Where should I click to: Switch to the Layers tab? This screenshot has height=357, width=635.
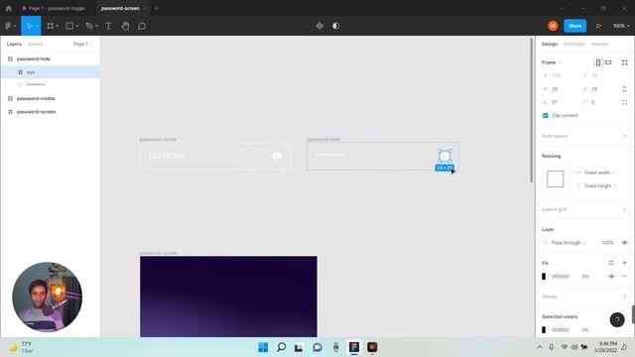pos(14,44)
